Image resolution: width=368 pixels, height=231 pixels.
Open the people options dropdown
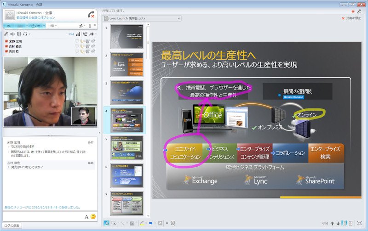pyautogui.click(x=82, y=26)
